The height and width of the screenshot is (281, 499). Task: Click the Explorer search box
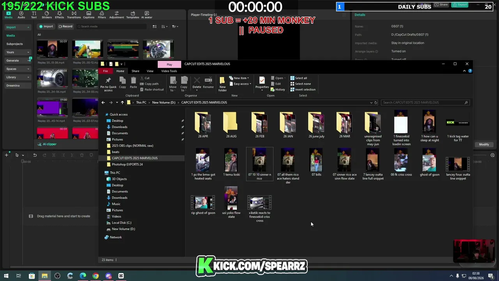pyautogui.click(x=425, y=103)
